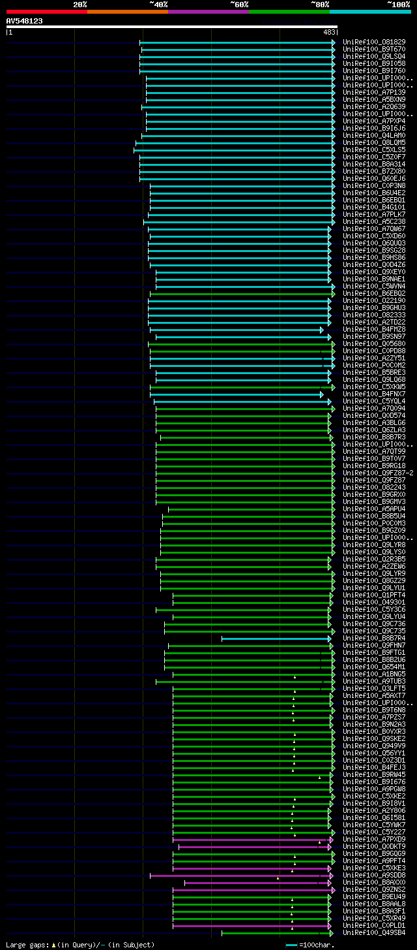417x950 pixels.
Task: Open UniRef100_B8A314 entry
Action: click(374, 164)
